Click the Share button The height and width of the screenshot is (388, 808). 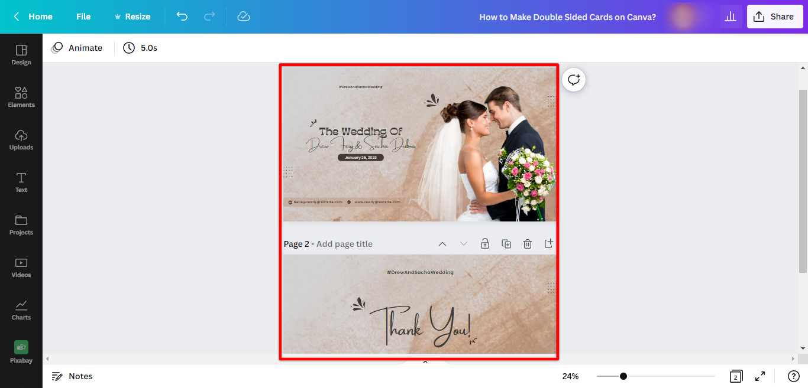point(775,17)
